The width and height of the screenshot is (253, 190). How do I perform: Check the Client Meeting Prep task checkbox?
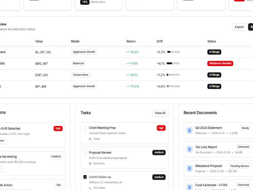click(85, 128)
